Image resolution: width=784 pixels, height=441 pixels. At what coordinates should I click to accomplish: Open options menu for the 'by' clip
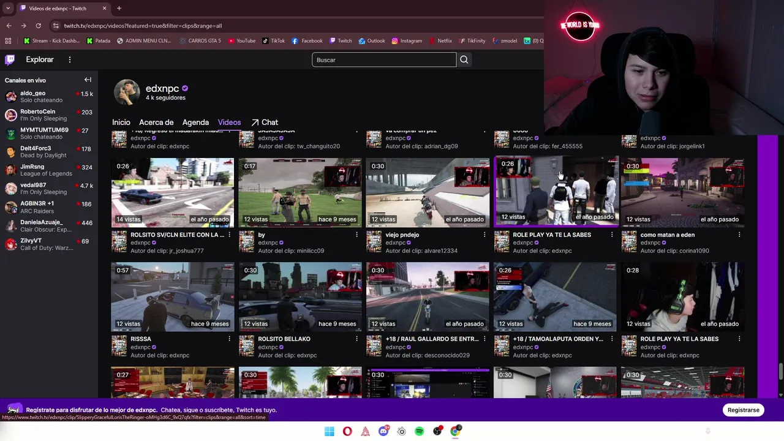click(x=357, y=235)
